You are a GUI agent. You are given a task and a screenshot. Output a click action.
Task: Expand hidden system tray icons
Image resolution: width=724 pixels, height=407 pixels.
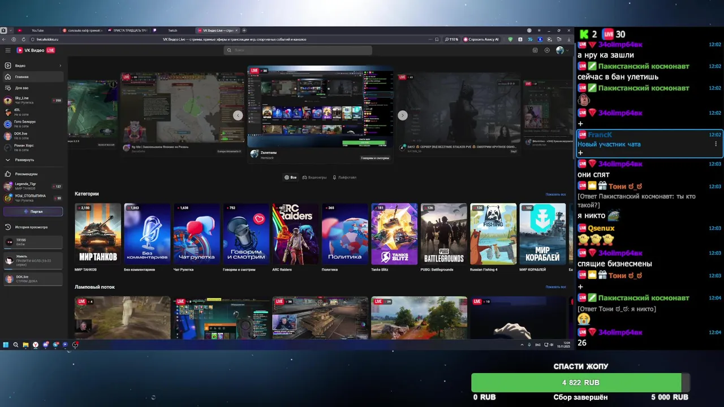click(x=522, y=345)
